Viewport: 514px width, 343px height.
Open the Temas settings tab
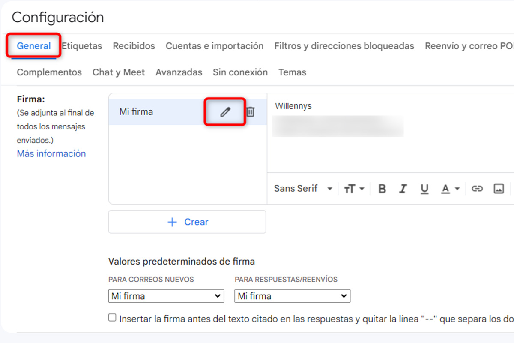[x=292, y=72]
